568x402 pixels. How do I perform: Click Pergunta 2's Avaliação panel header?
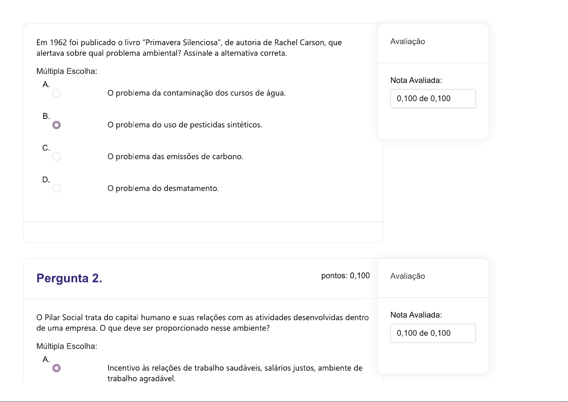pyautogui.click(x=408, y=276)
